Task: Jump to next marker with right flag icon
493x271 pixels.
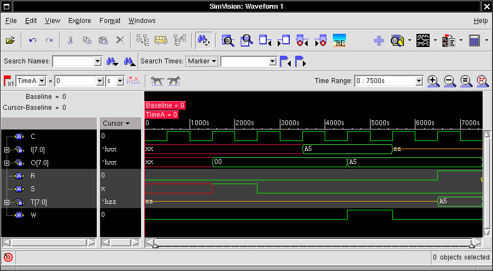Action: coord(300,61)
